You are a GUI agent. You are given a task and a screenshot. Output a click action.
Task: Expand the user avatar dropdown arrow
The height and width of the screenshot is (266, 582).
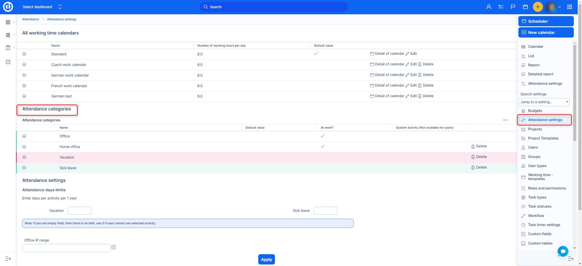(x=560, y=7)
